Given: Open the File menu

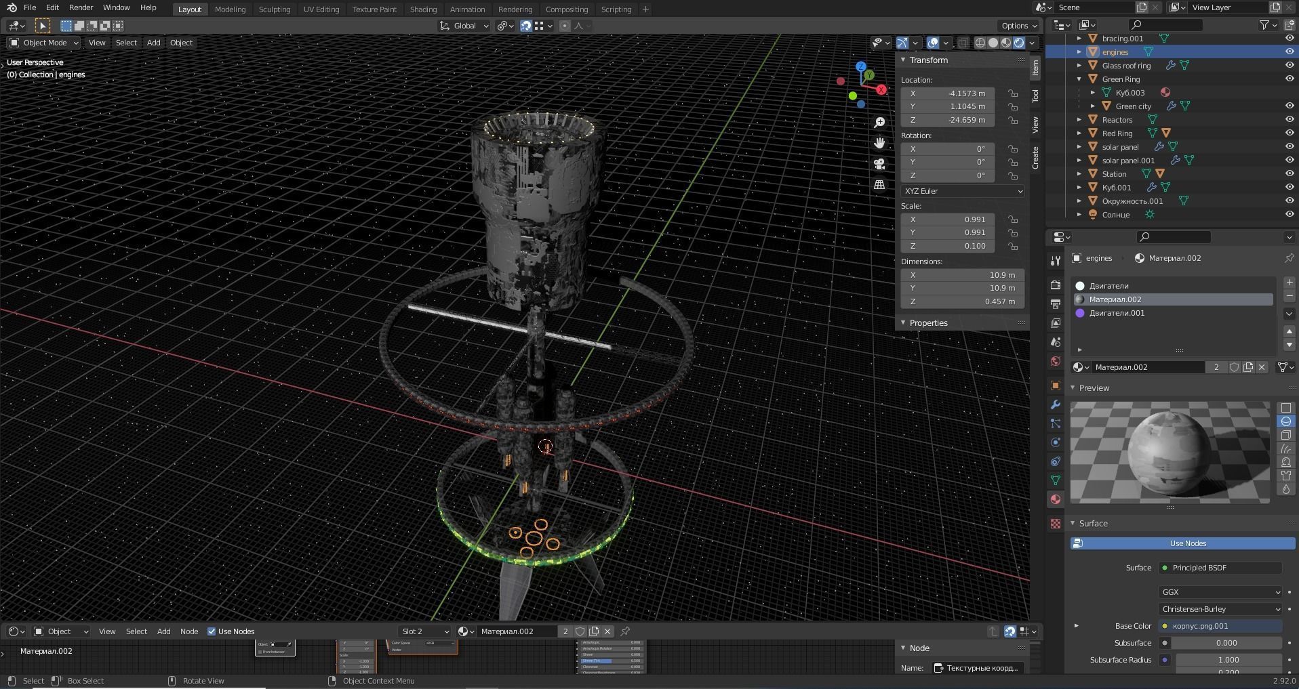Looking at the screenshot, I should (30, 7).
